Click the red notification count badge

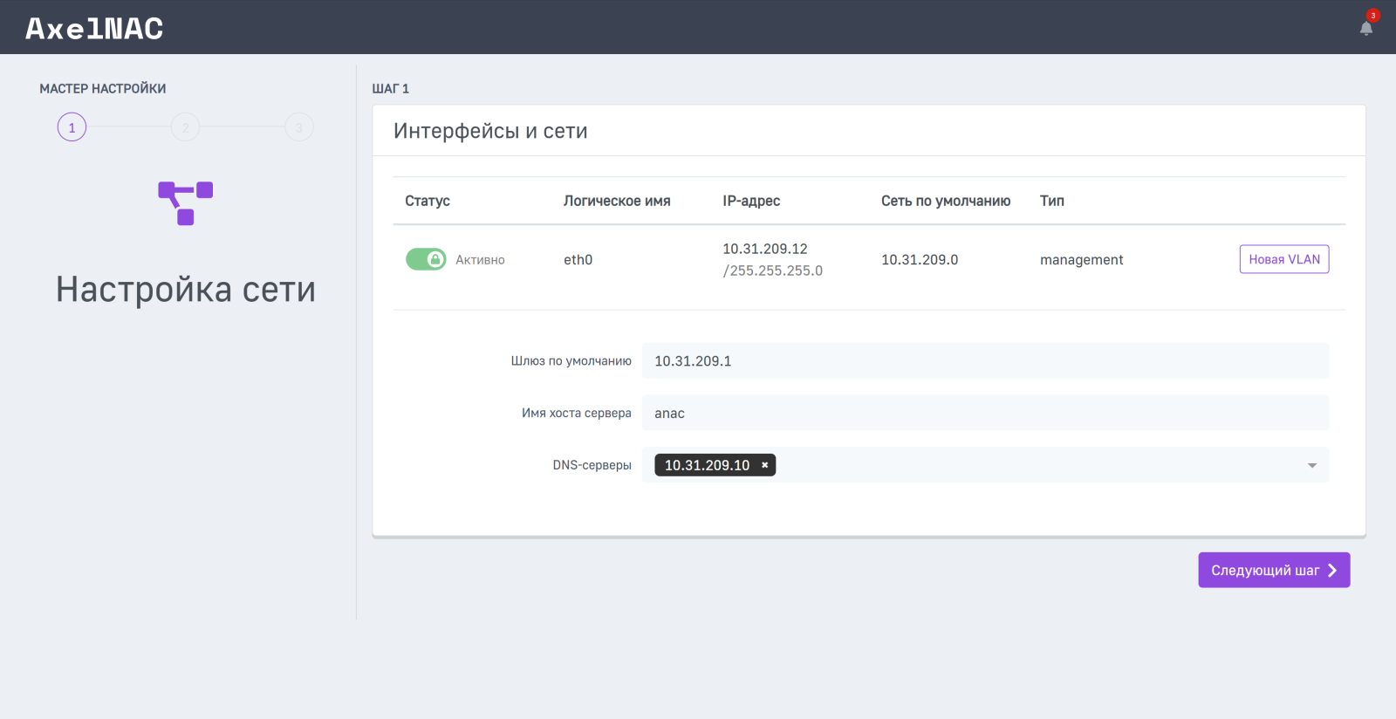1372,16
